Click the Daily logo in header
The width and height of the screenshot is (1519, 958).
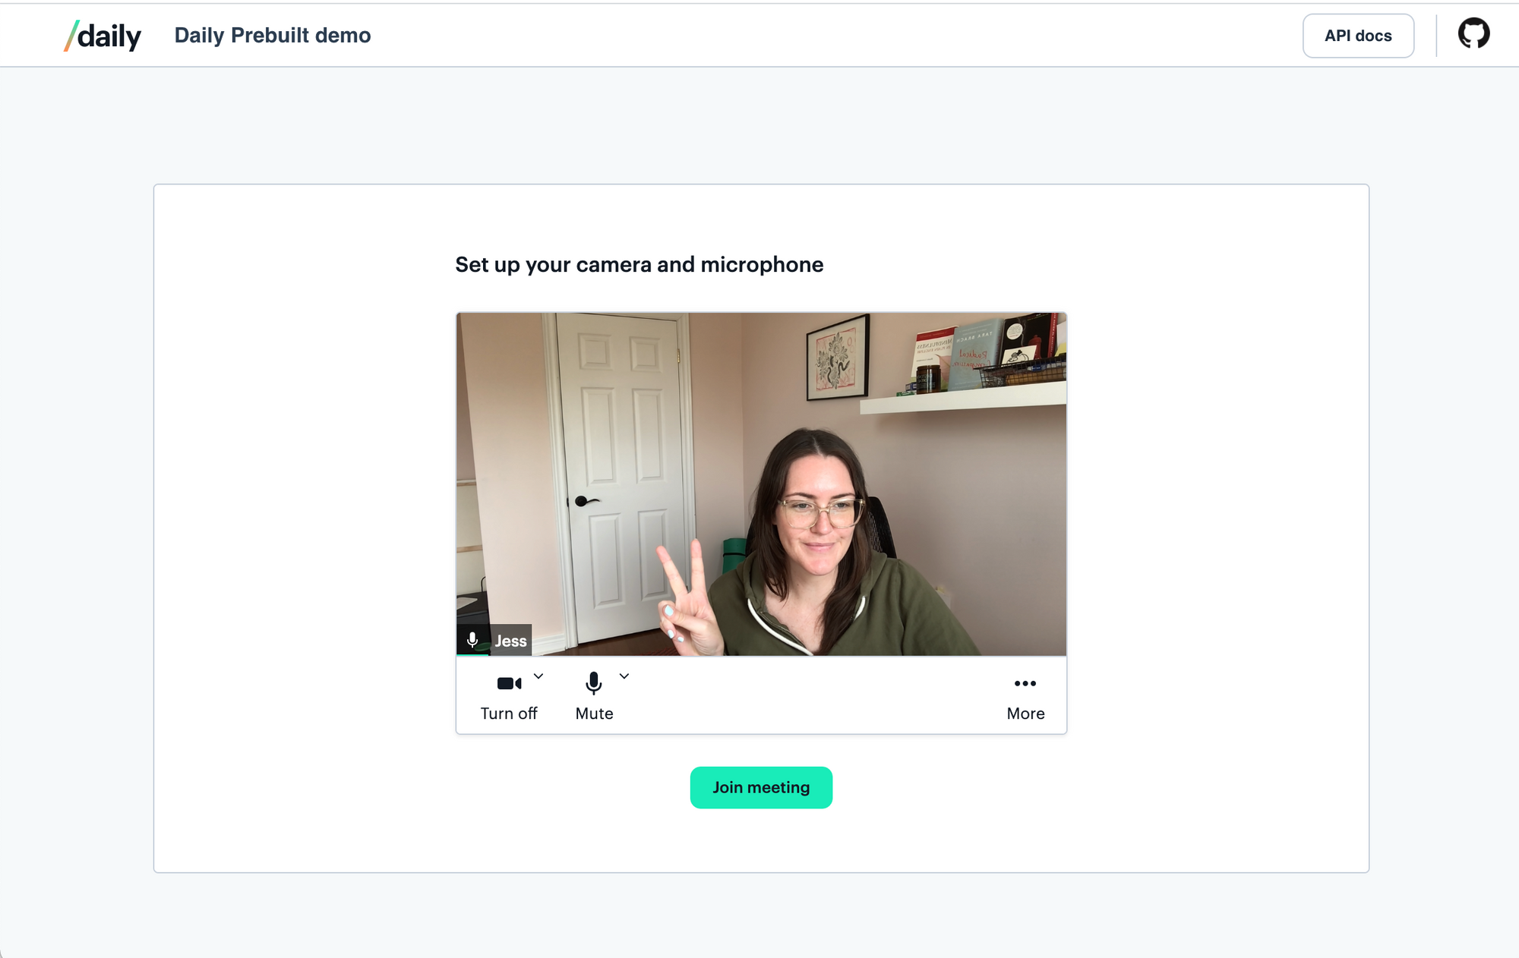pyautogui.click(x=103, y=36)
